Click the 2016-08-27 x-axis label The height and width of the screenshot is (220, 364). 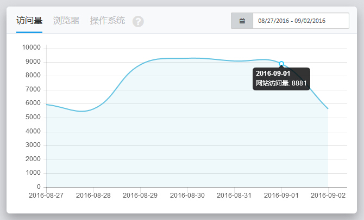tap(46, 195)
